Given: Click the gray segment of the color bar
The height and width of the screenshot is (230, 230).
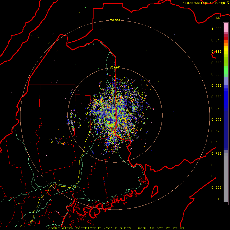Looking at the screenshot, I should click(226, 178).
